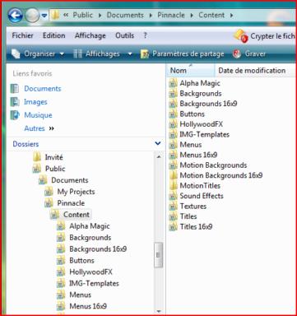Screen dimensions: 297x316
Task: Select IMG-Templates in the file list
Action: [204, 134]
